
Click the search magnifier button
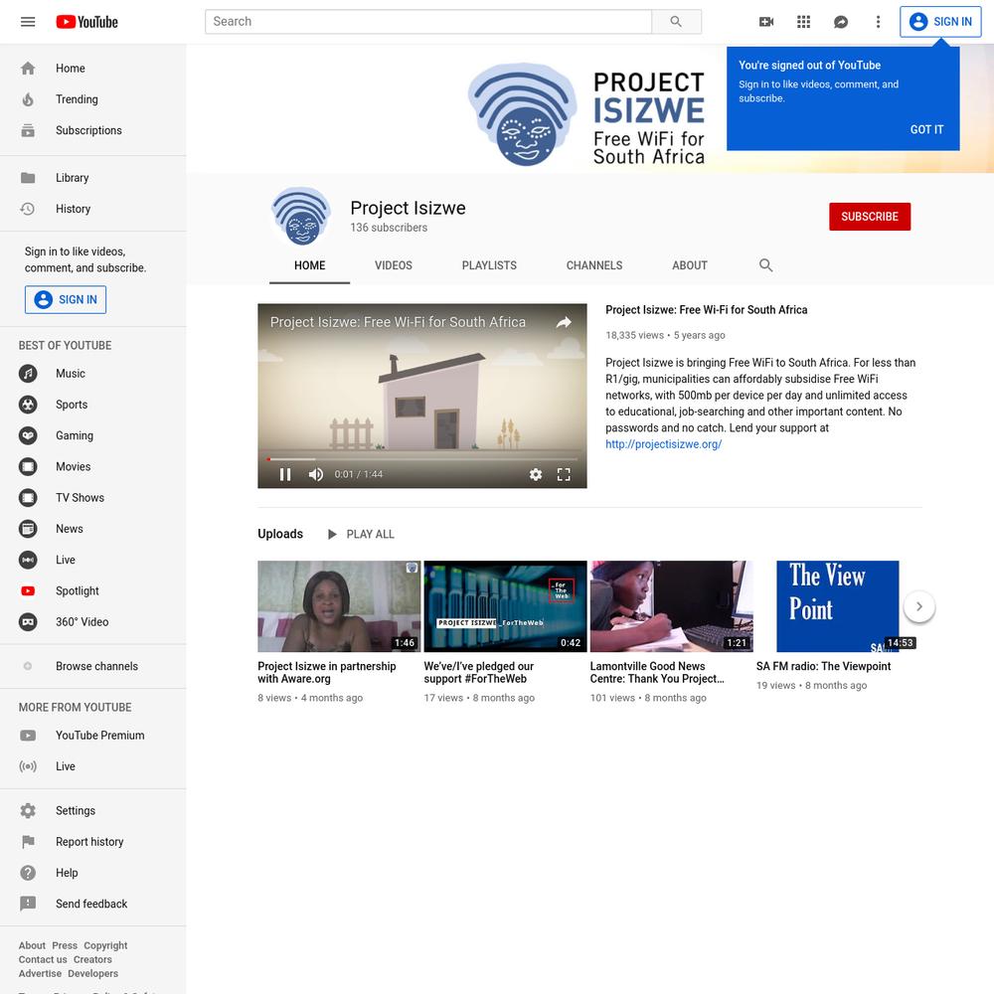pyautogui.click(x=676, y=22)
